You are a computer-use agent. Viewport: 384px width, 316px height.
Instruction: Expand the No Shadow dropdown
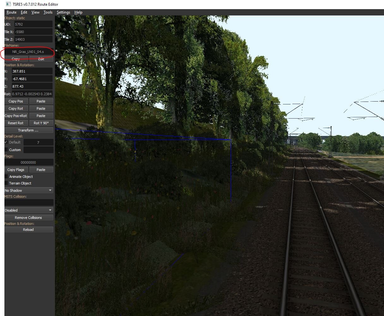pyautogui.click(x=28, y=190)
